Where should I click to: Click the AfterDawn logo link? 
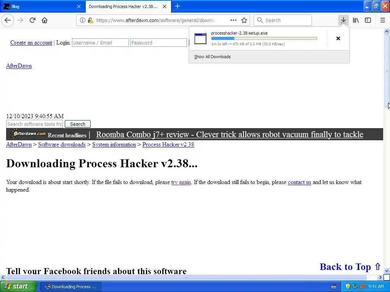pos(19,66)
